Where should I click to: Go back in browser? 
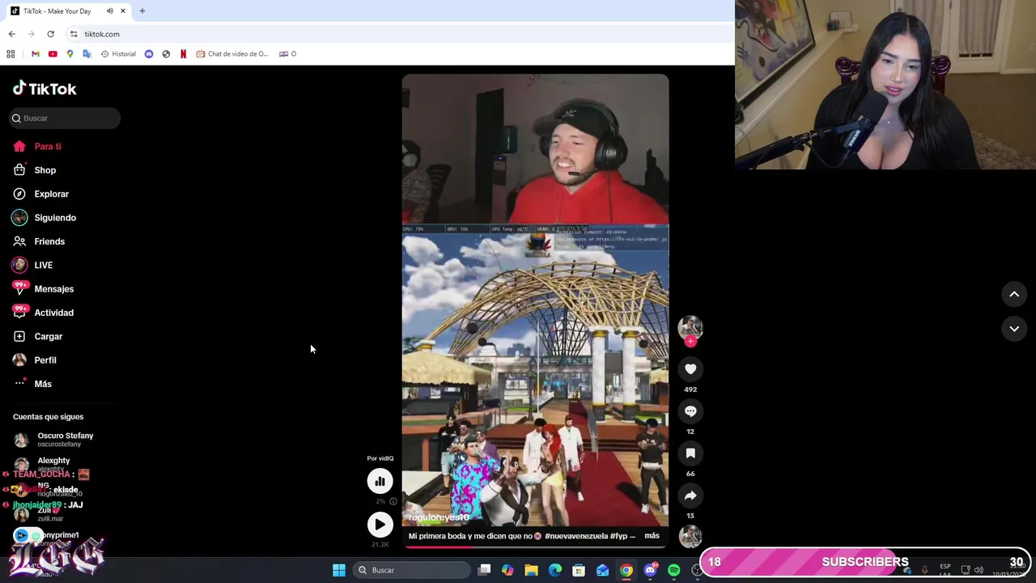pos(11,34)
